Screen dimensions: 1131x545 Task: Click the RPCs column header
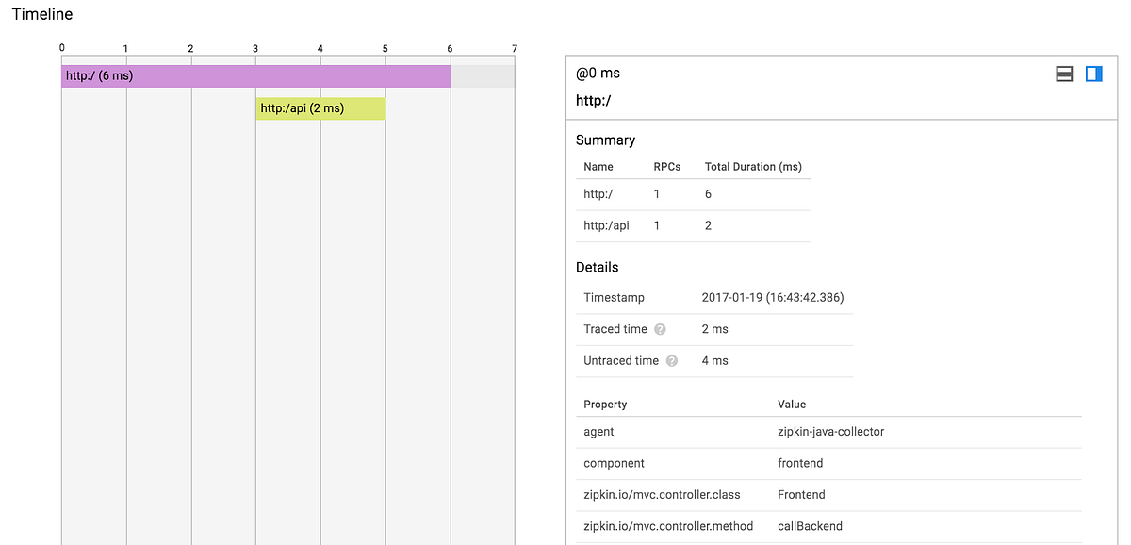667,166
